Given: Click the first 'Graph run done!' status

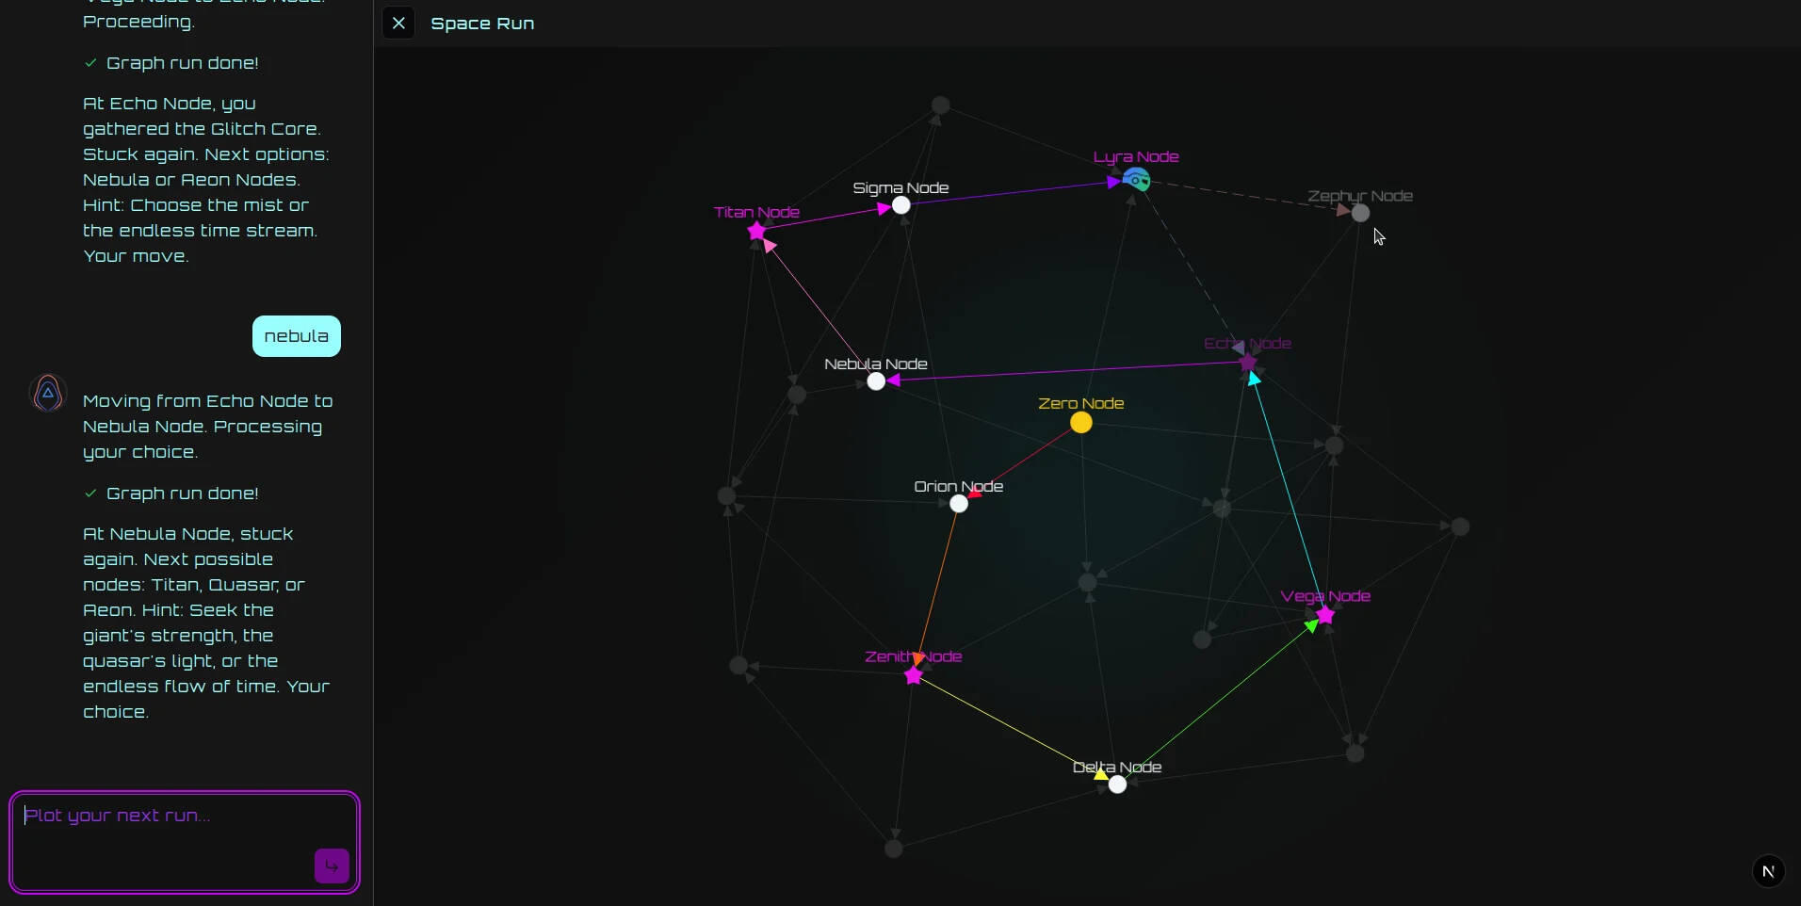Looking at the screenshot, I should 182,63.
